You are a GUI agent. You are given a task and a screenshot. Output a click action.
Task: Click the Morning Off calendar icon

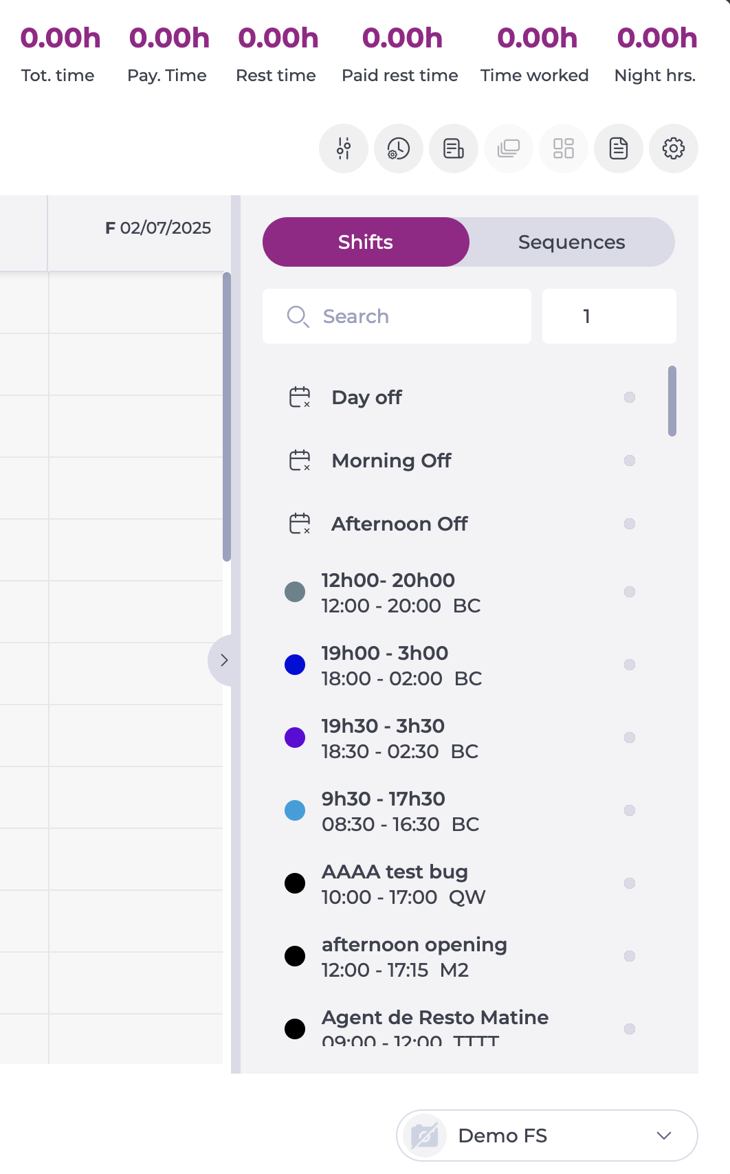(299, 461)
